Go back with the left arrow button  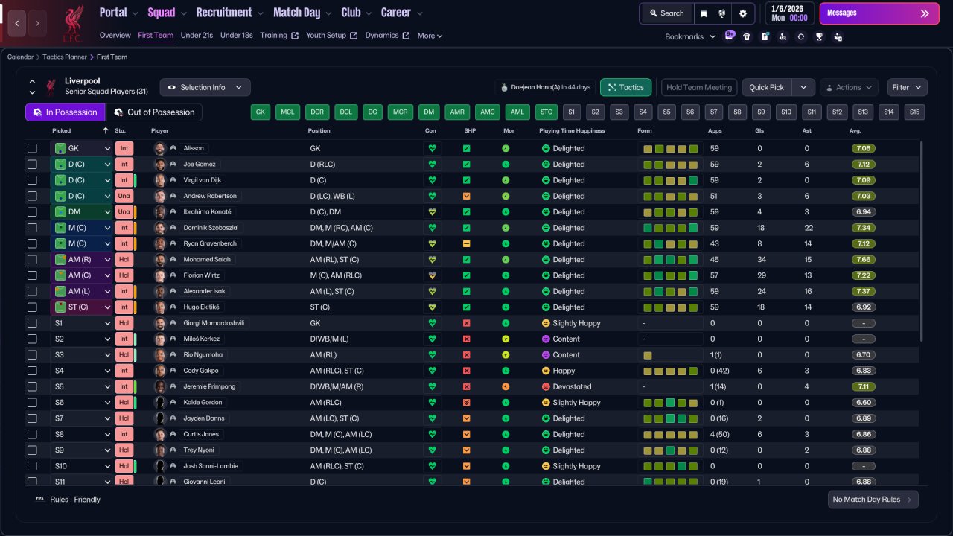tap(17, 23)
